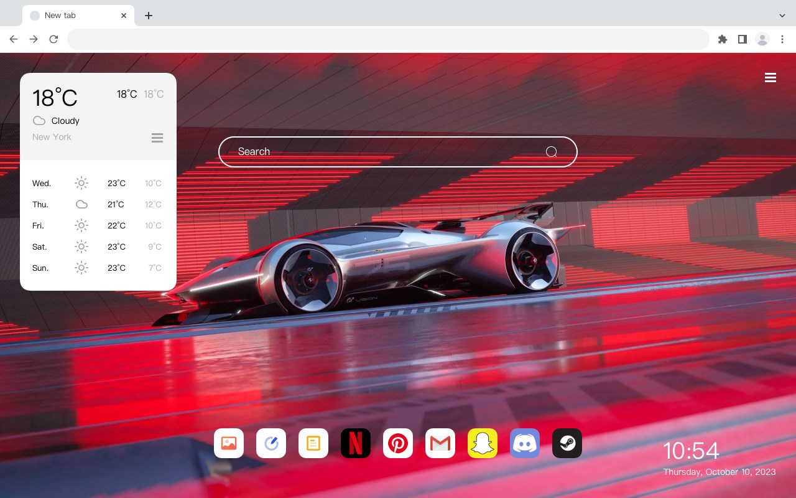Click Thursday's 12°C low temperature
The height and width of the screenshot is (498, 796).
click(x=154, y=204)
